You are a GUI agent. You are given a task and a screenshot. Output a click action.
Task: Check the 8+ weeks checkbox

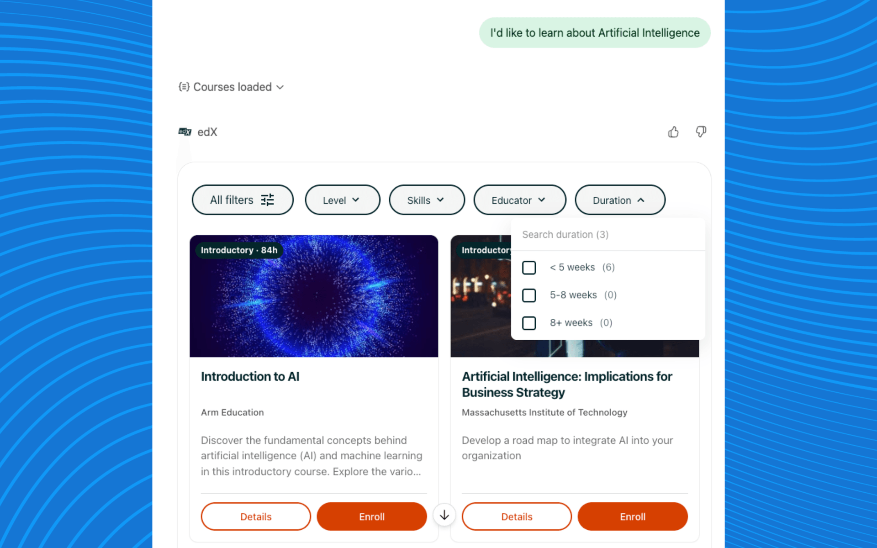pos(529,323)
